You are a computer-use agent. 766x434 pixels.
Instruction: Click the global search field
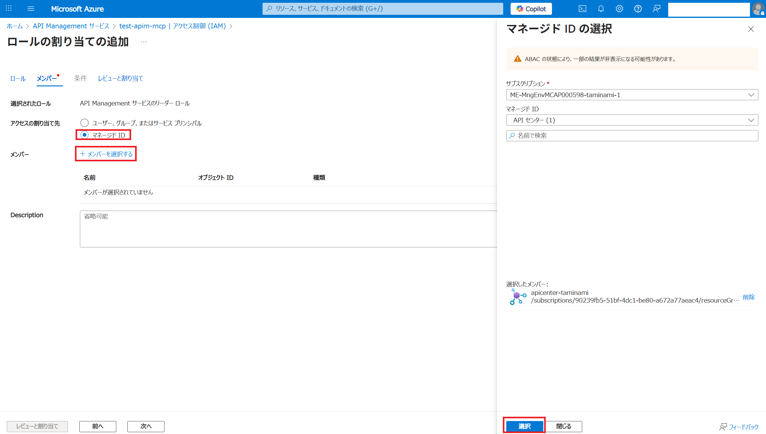click(383, 9)
